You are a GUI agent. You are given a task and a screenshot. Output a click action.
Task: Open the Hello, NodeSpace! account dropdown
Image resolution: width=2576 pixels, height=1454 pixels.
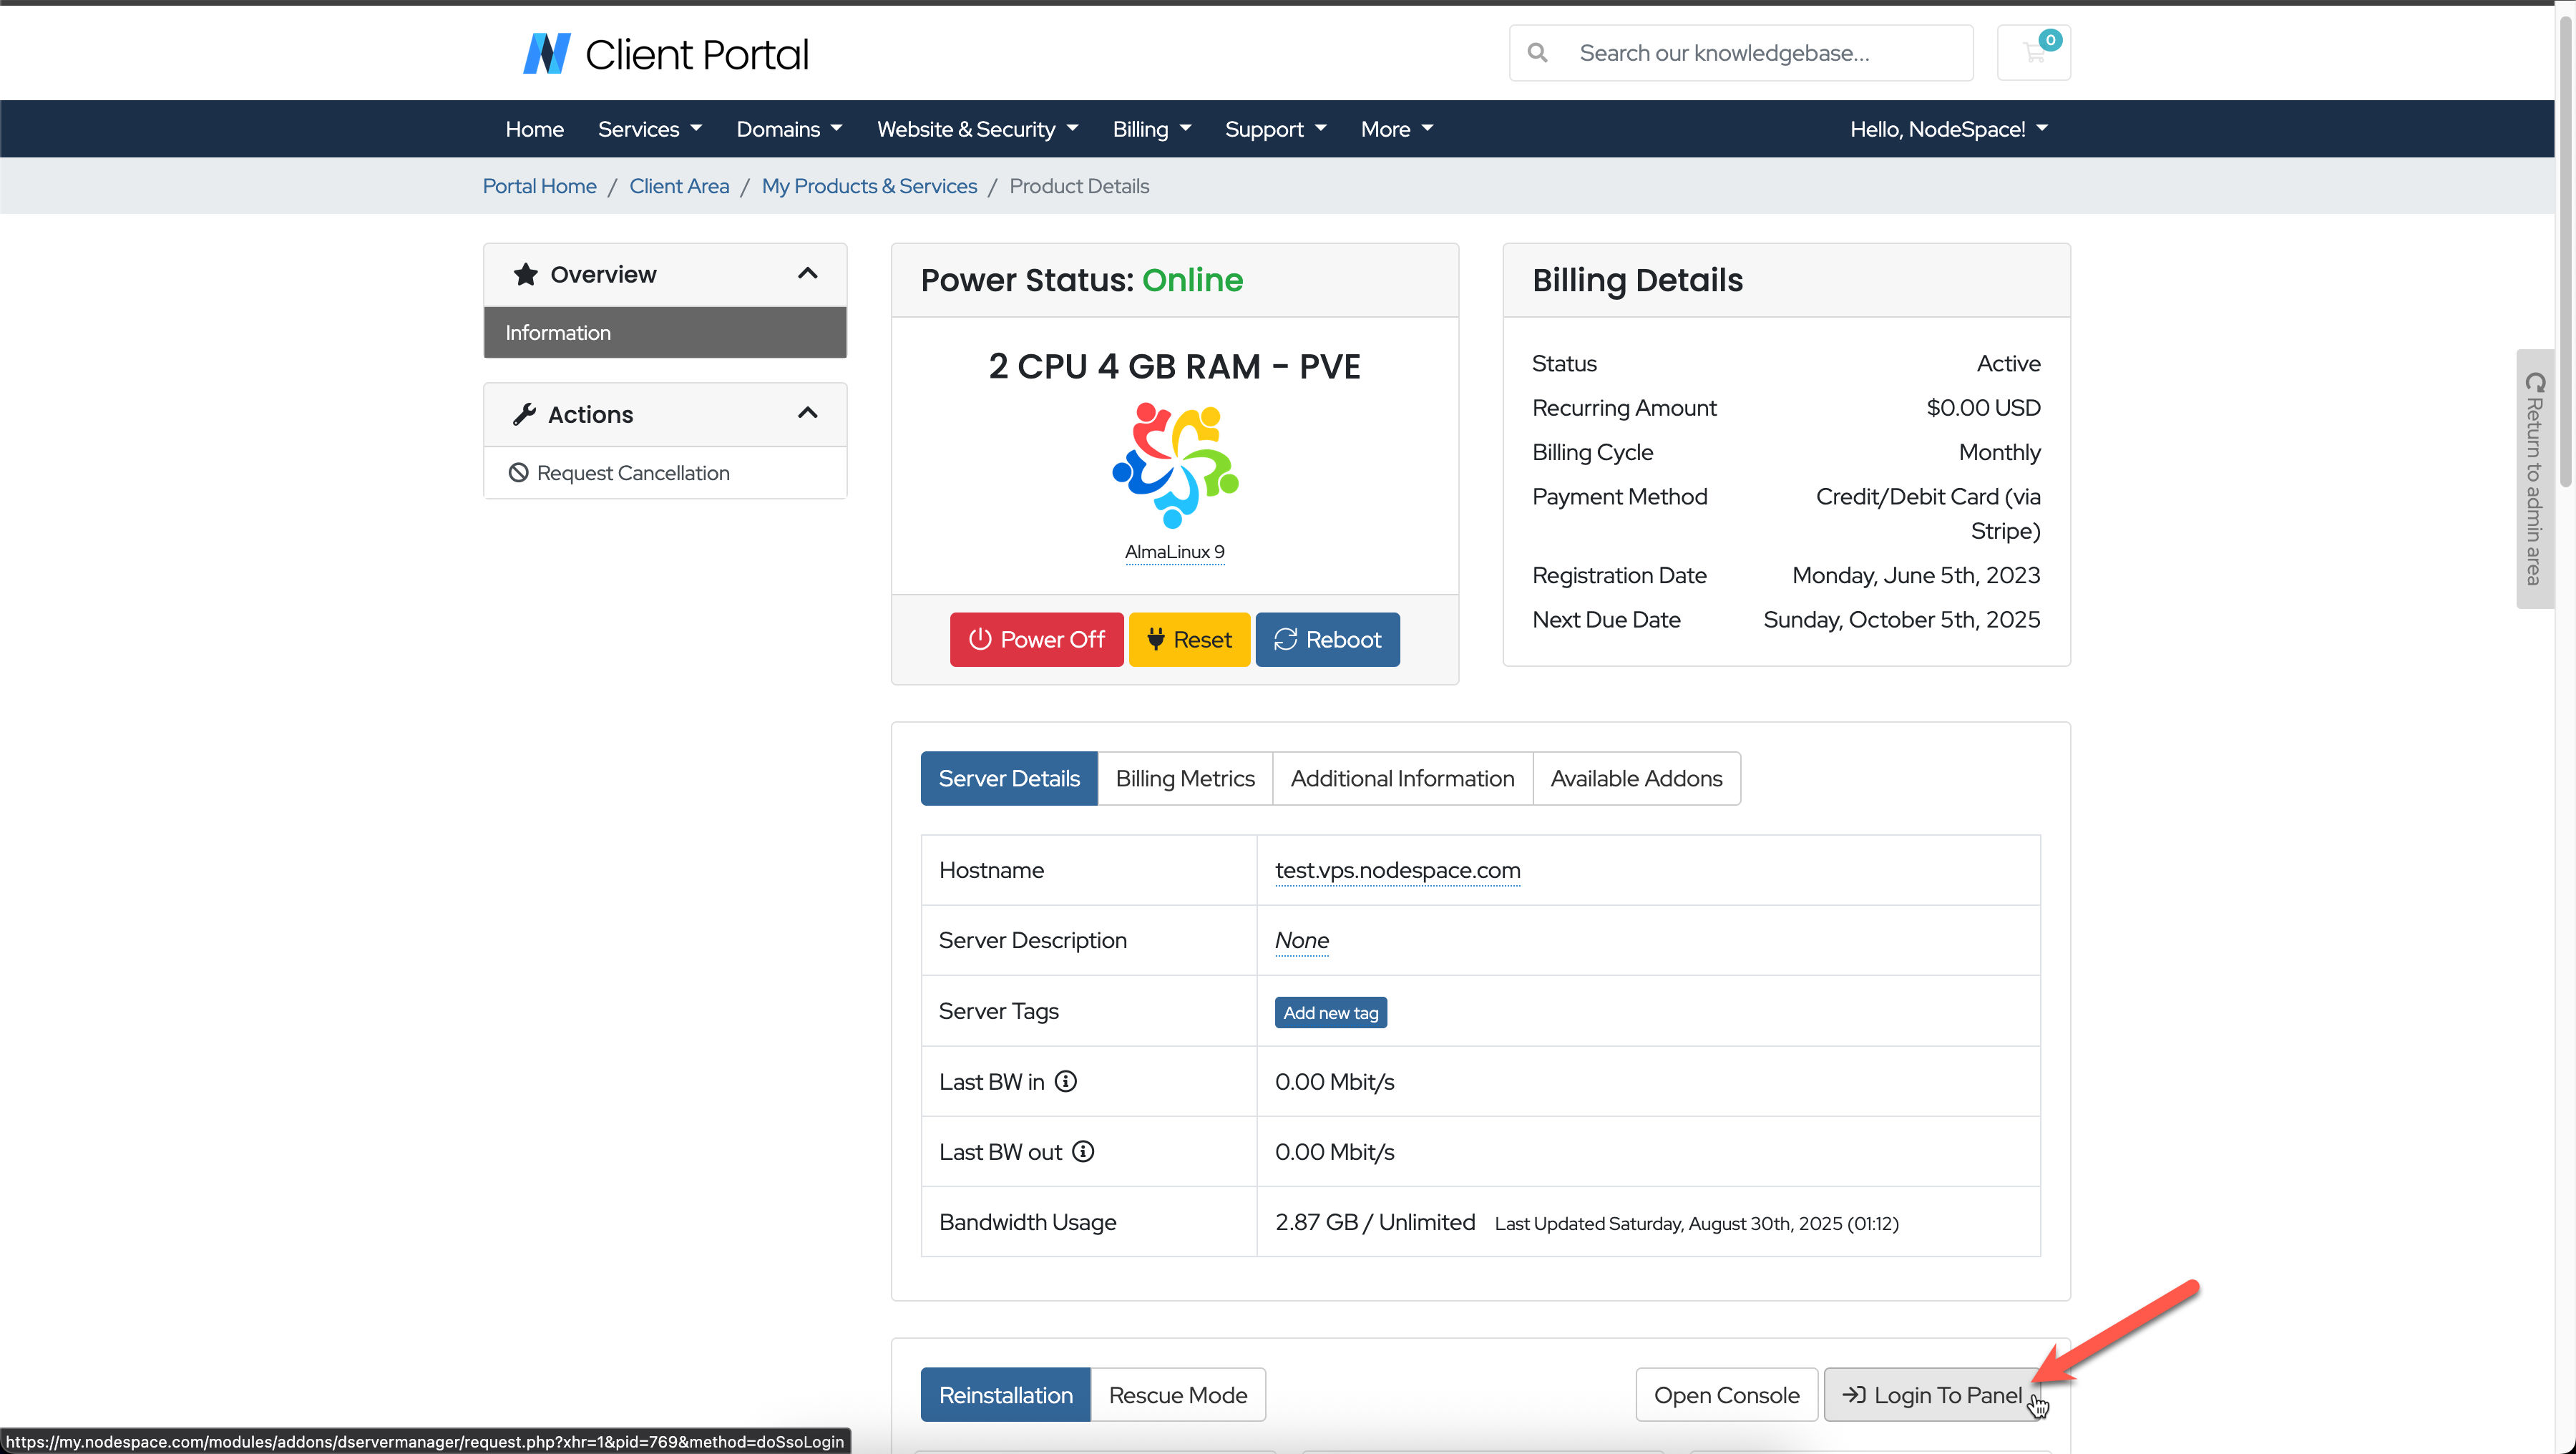[x=1948, y=129]
